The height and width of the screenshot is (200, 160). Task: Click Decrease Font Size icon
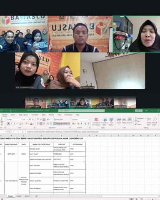(33, 120)
